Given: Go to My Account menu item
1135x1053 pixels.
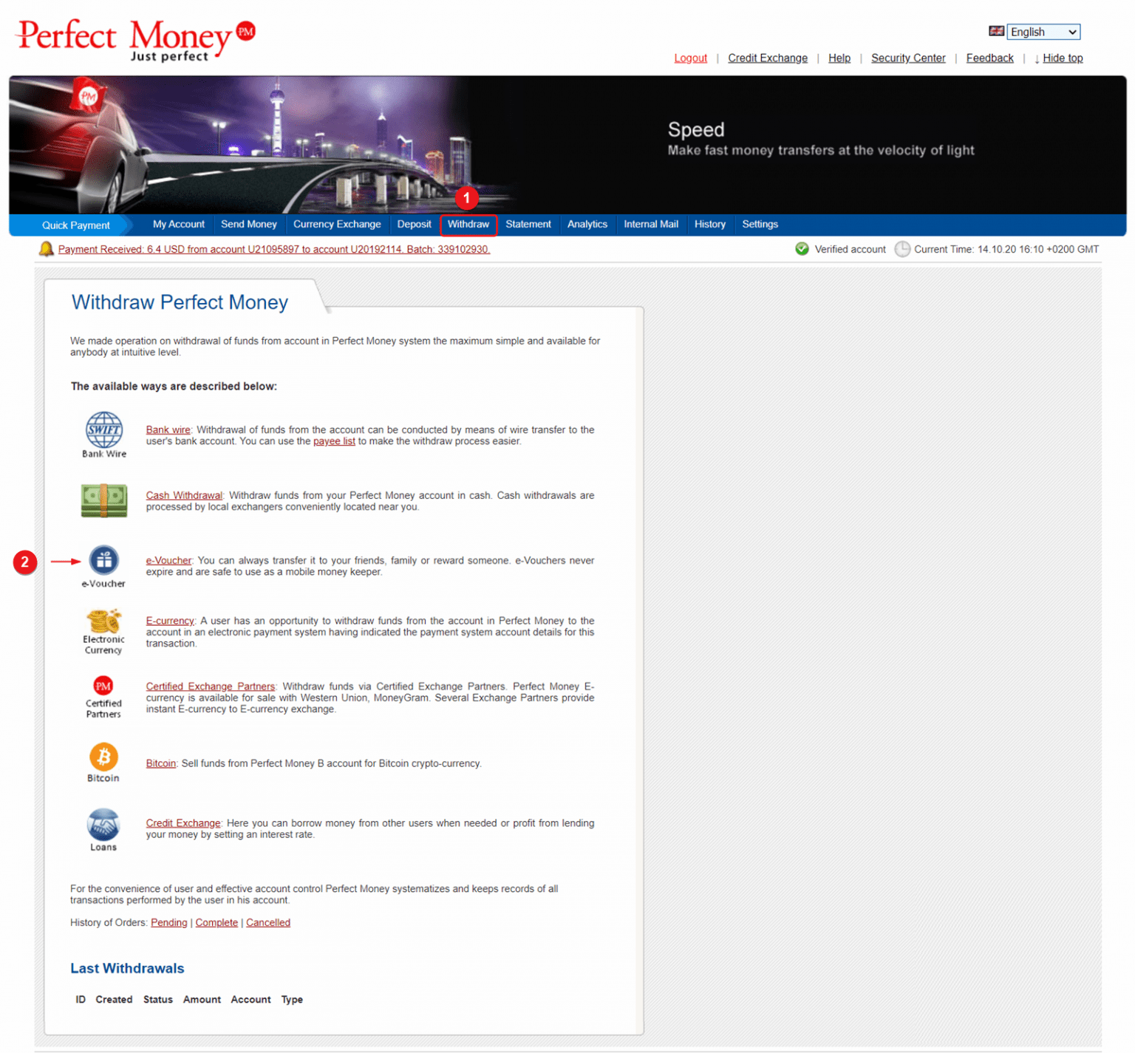Looking at the screenshot, I should point(179,224).
